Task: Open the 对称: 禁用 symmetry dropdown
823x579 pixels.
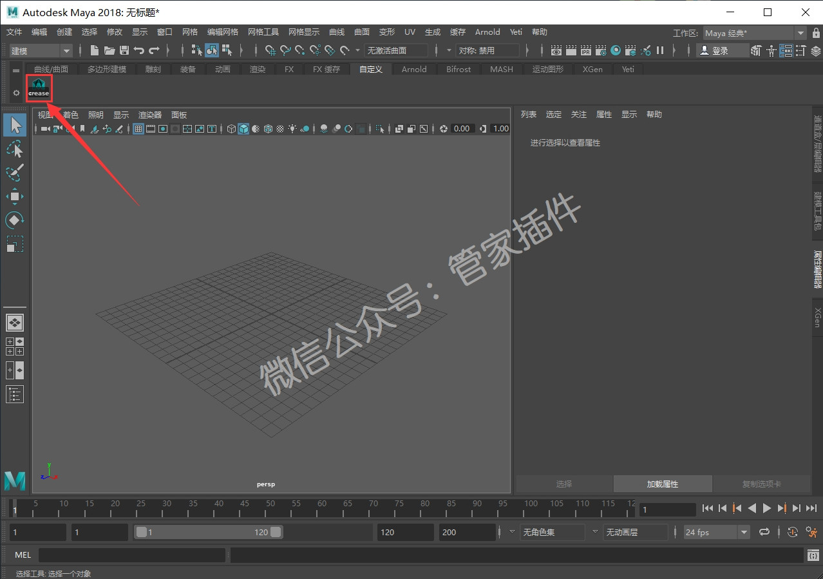Action: click(487, 50)
